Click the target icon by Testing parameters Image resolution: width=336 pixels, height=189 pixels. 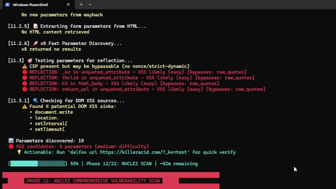[30, 61]
